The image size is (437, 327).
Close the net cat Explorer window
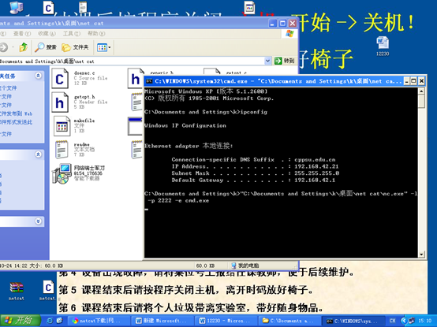point(293,23)
